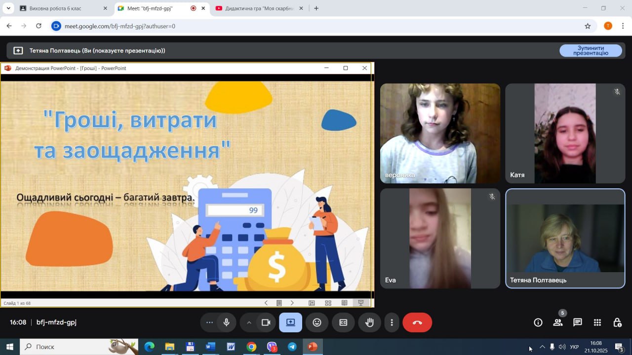Open audio settings three-dot menu
This screenshot has height=355, width=632.
click(x=209, y=322)
